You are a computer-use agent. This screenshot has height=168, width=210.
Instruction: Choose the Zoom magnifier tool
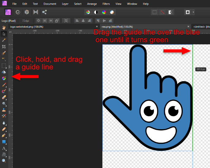coord(4,161)
